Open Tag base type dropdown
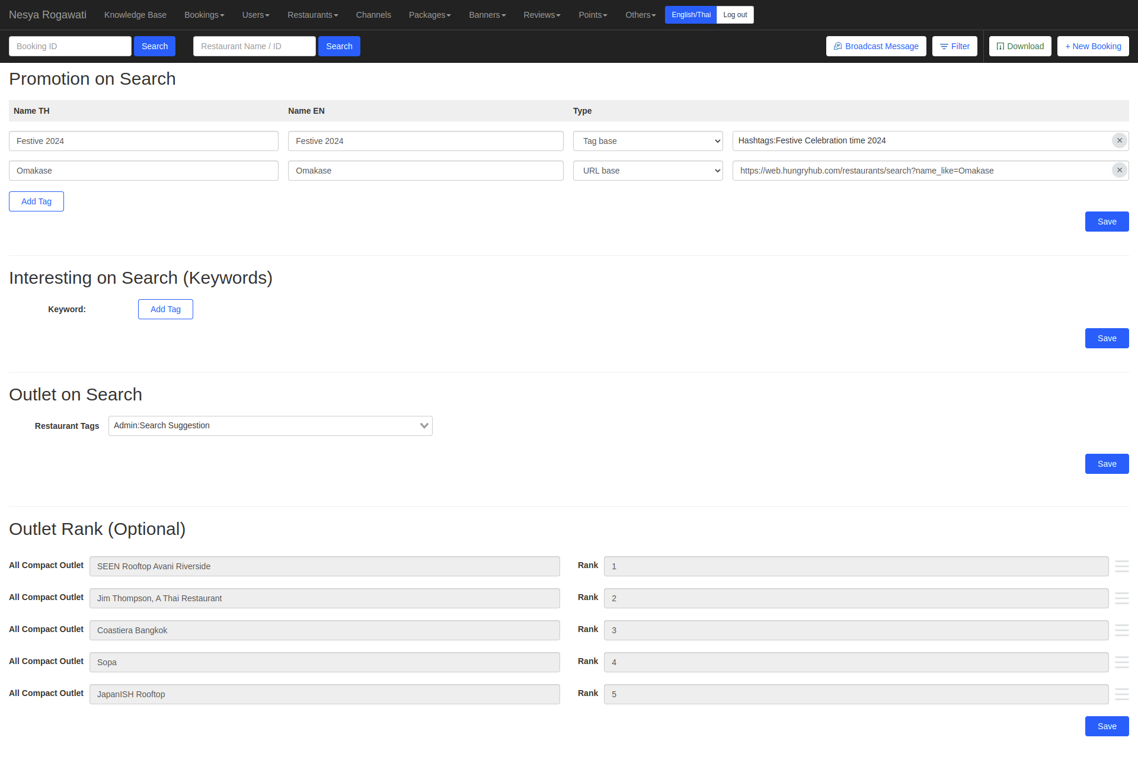This screenshot has height=760, width=1138. point(647,141)
